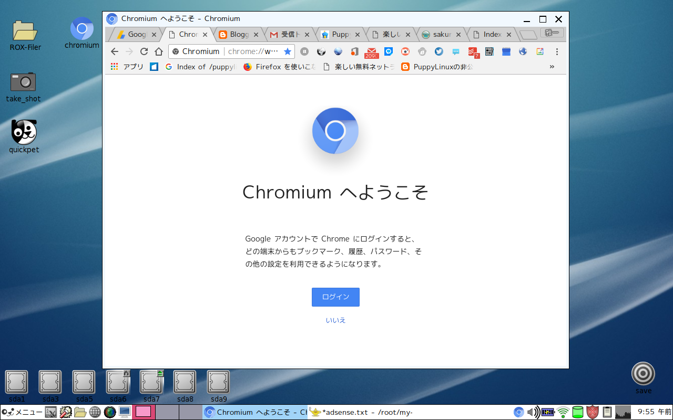The image size is (673, 420).
Task: Click the Gmail extension showing 2090
Action: [x=371, y=52]
